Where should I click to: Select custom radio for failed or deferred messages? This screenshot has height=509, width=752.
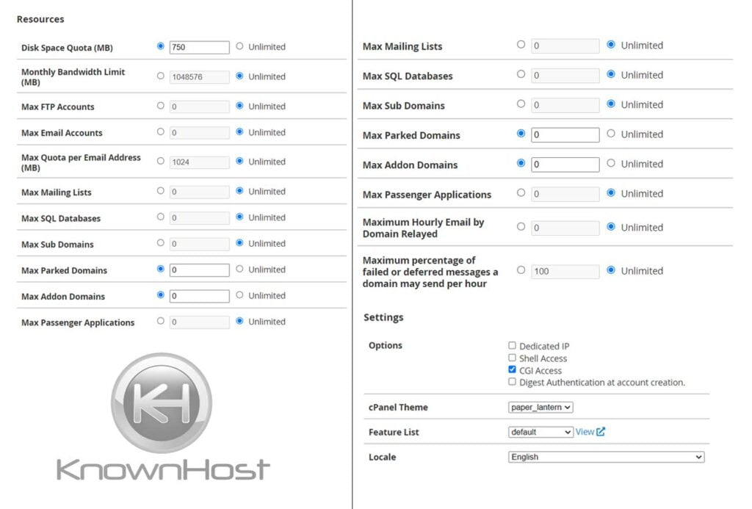(x=521, y=270)
